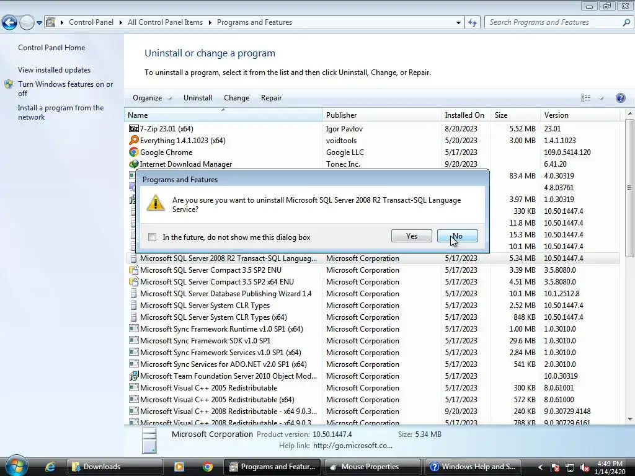Open the Windows Start orb
The image size is (635, 476).
(16, 466)
